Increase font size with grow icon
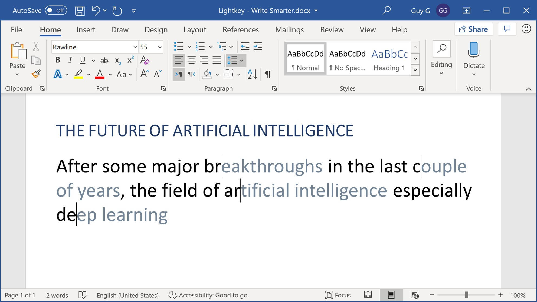 tap(145, 74)
